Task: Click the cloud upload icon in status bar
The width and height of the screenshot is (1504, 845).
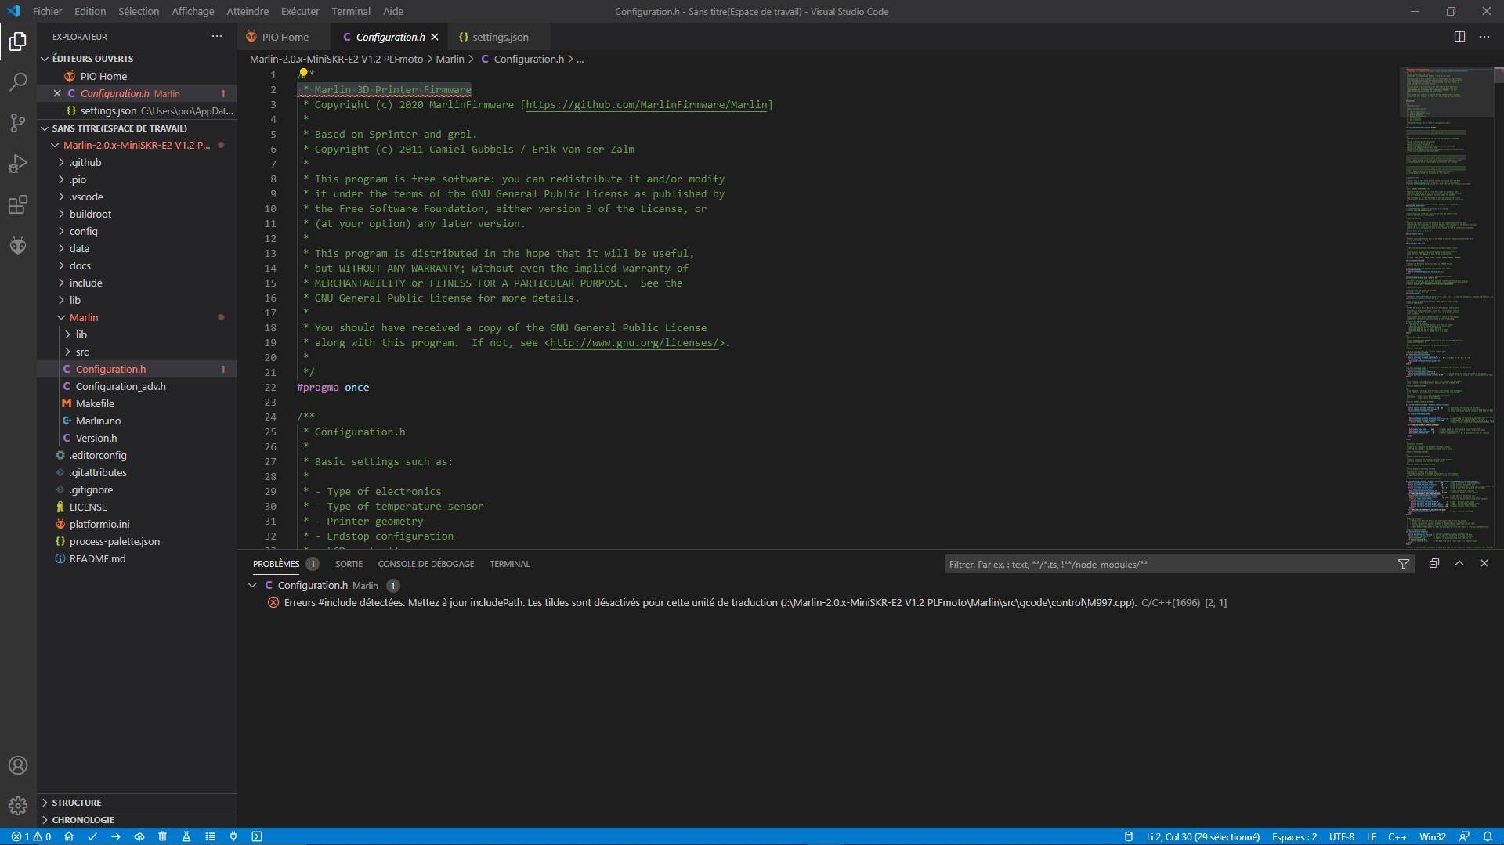Action: tap(139, 836)
